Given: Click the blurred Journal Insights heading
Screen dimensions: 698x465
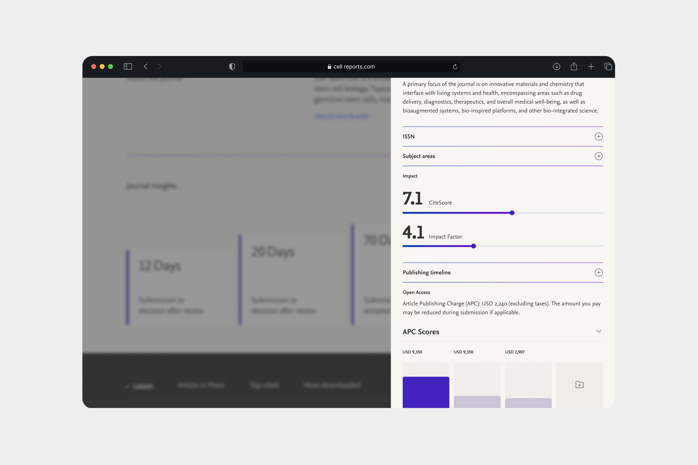Looking at the screenshot, I should tap(151, 186).
